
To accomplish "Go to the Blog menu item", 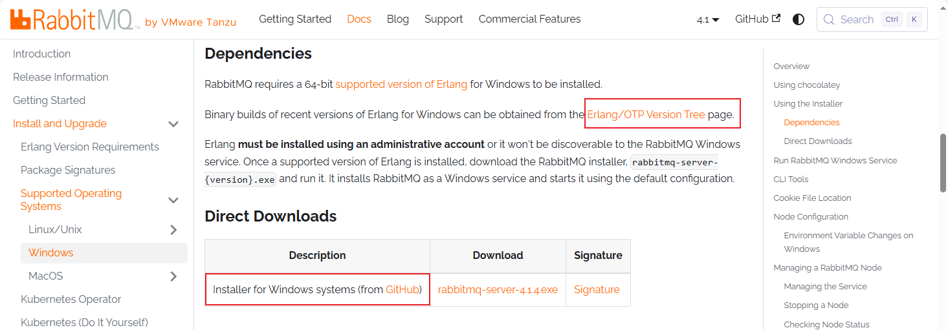I will point(398,19).
